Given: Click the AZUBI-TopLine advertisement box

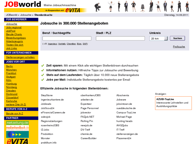Looking at the screenshot, I should (x=173, y=103).
